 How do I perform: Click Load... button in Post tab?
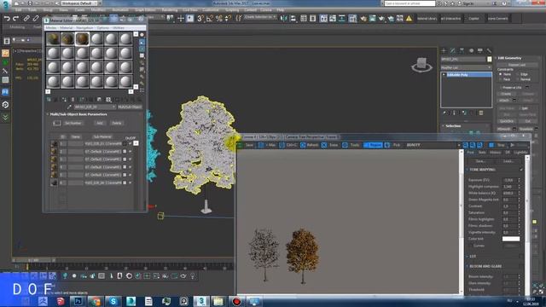[x=508, y=161]
